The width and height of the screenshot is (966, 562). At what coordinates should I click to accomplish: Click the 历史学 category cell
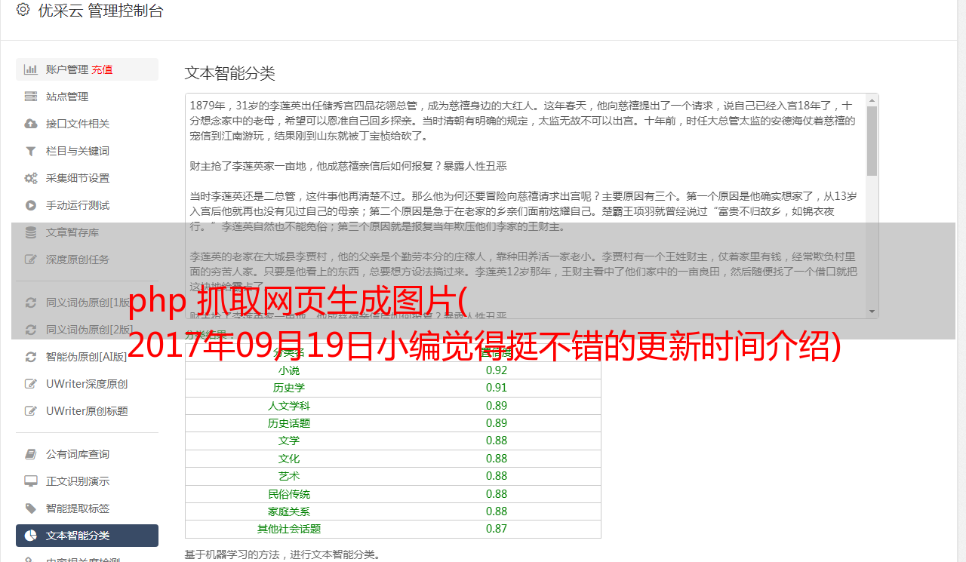tap(289, 388)
